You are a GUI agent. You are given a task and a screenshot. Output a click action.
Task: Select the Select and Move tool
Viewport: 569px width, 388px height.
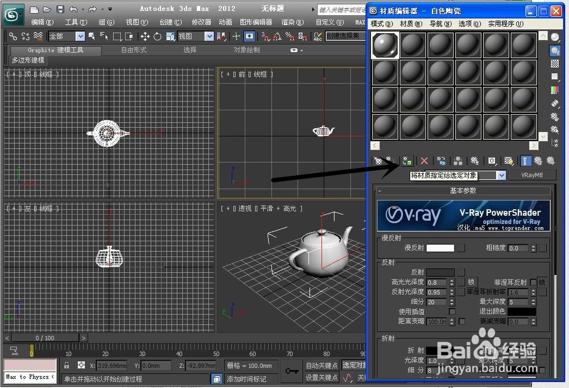[145, 36]
